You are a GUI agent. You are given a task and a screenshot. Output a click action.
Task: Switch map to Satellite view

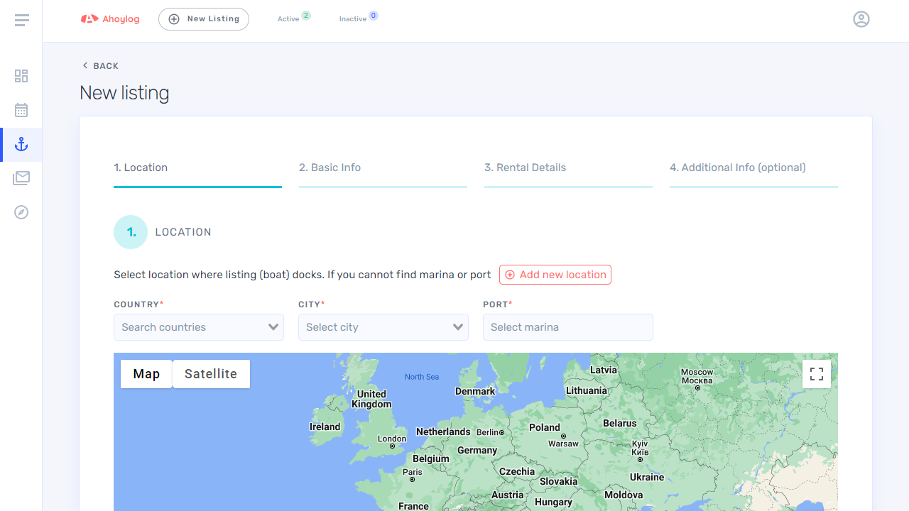(211, 374)
